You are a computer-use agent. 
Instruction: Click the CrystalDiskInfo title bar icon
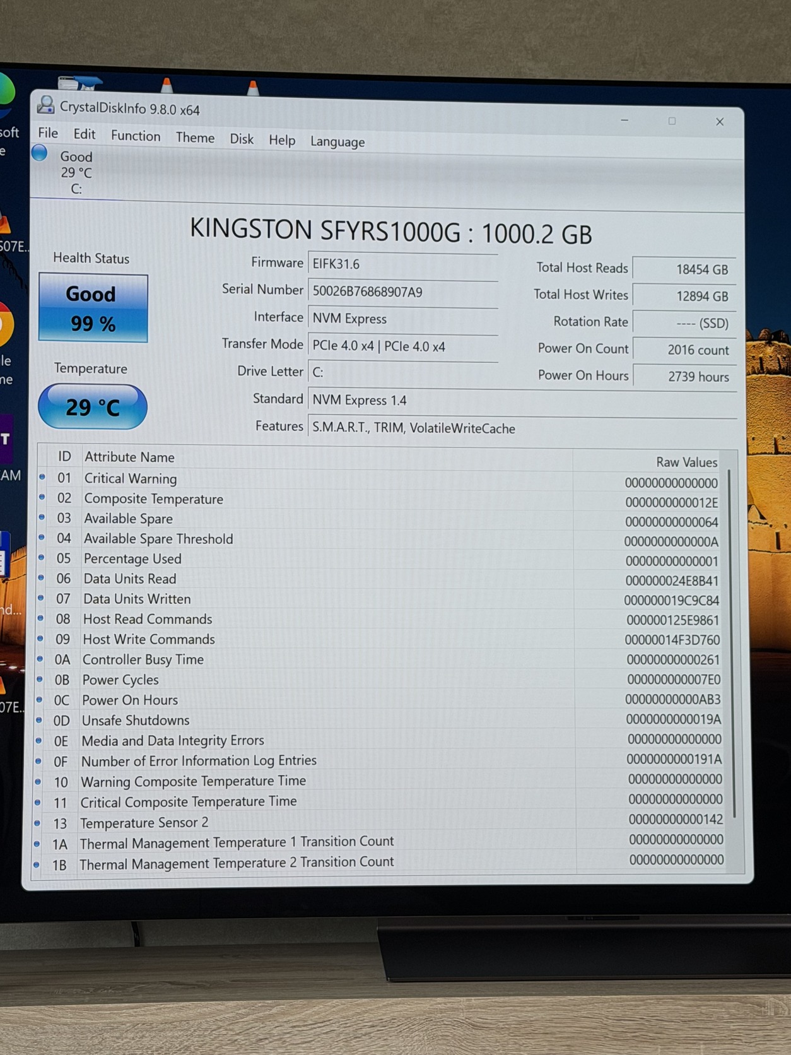tap(45, 105)
